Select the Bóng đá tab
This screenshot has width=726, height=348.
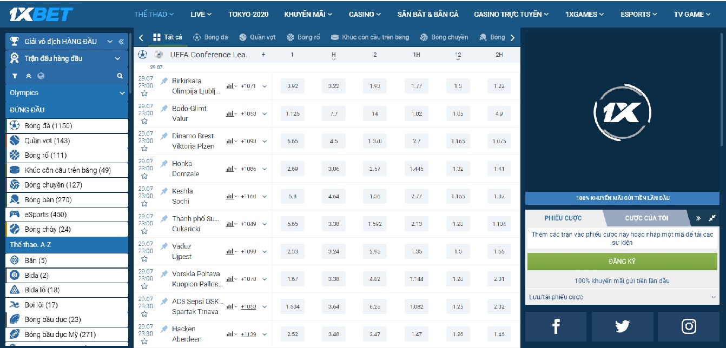210,37
